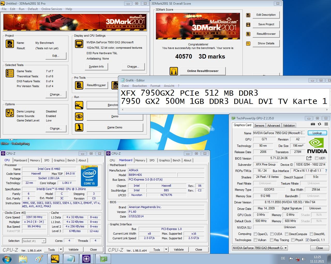The height and width of the screenshot is (264, 331).
Task: Click the Edit Description icon in score window
Action: coord(248,15)
